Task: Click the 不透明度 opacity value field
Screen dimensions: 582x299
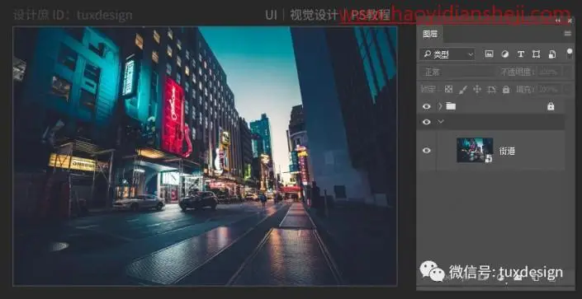Action: [549, 72]
